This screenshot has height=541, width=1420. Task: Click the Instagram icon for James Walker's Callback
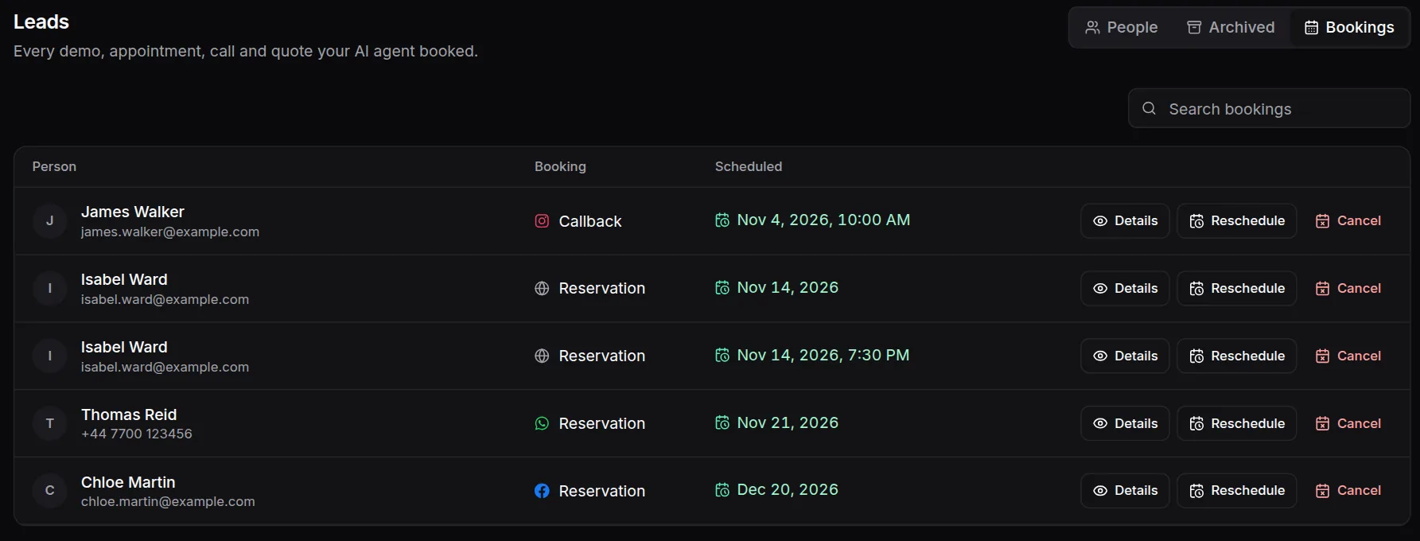(542, 221)
